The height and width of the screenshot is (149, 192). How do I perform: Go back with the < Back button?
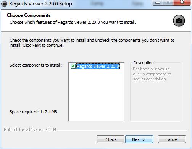click(110, 139)
